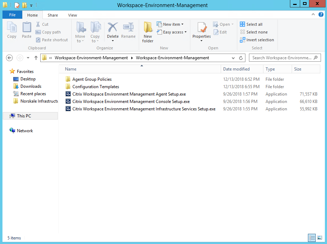Image resolution: width=327 pixels, height=244 pixels.
Task: Collapse the ribbon with chevron arrow
Action: [313, 14]
